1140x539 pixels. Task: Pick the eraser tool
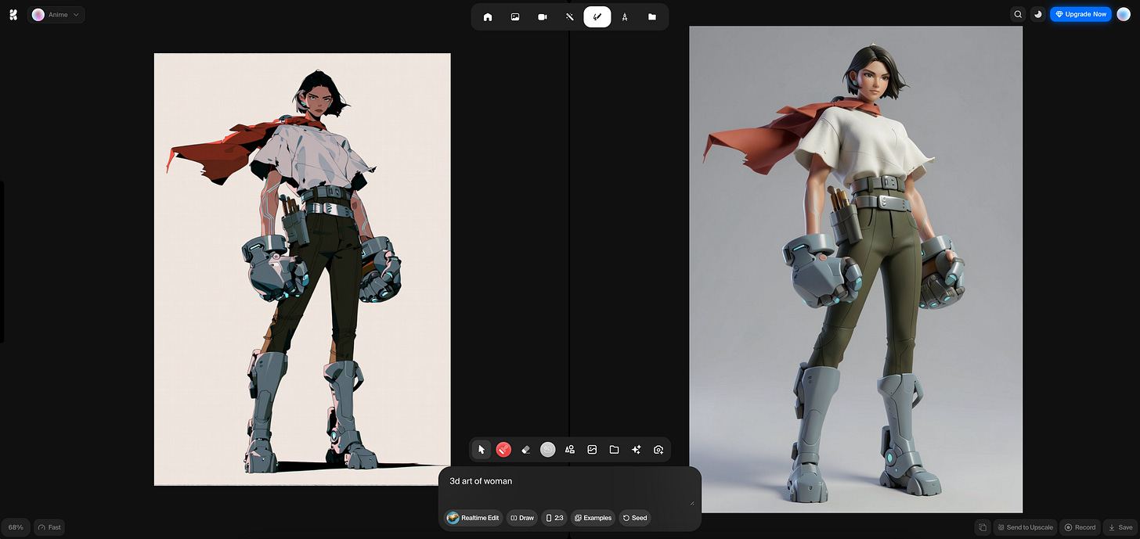click(526, 449)
